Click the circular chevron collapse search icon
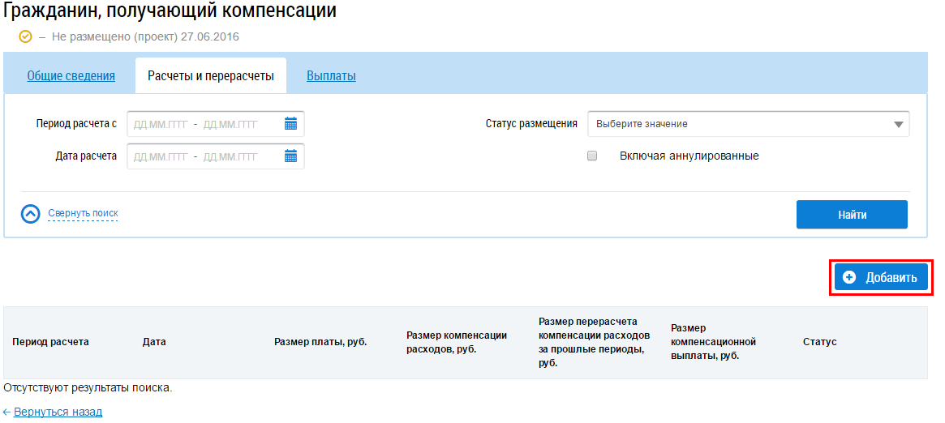The image size is (945, 423). pyautogui.click(x=31, y=214)
